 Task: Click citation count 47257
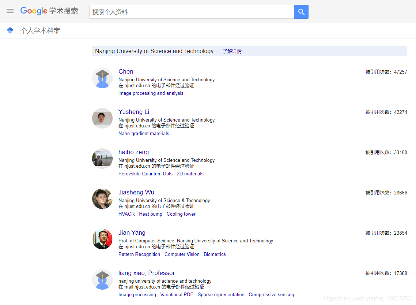pos(400,72)
